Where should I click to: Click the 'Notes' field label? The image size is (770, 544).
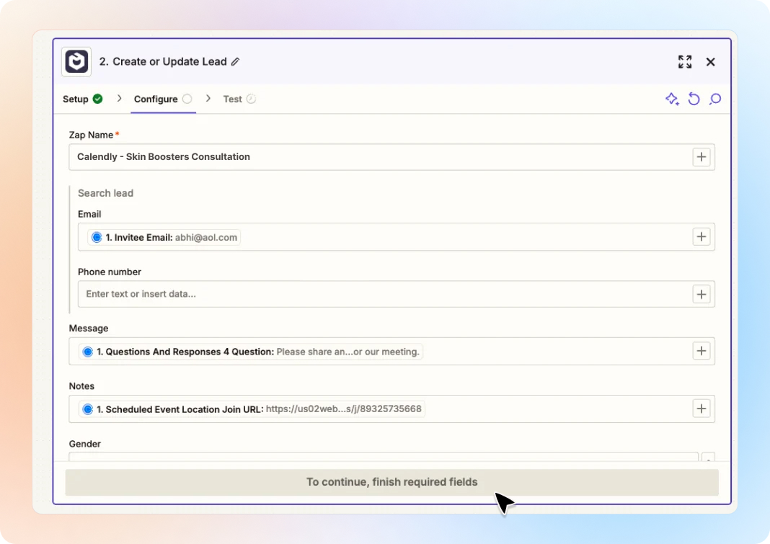(x=81, y=386)
